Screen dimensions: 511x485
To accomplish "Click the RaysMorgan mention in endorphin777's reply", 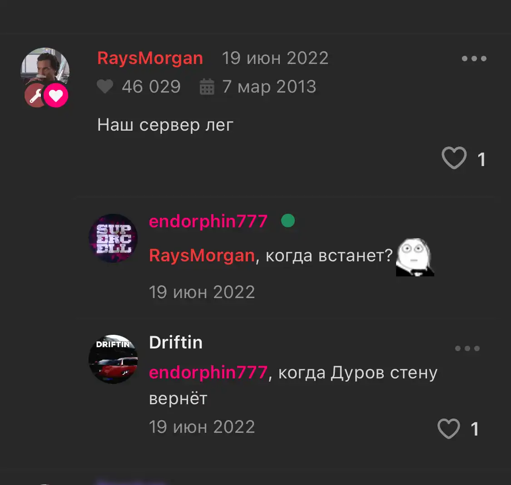I will pos(202,255).
